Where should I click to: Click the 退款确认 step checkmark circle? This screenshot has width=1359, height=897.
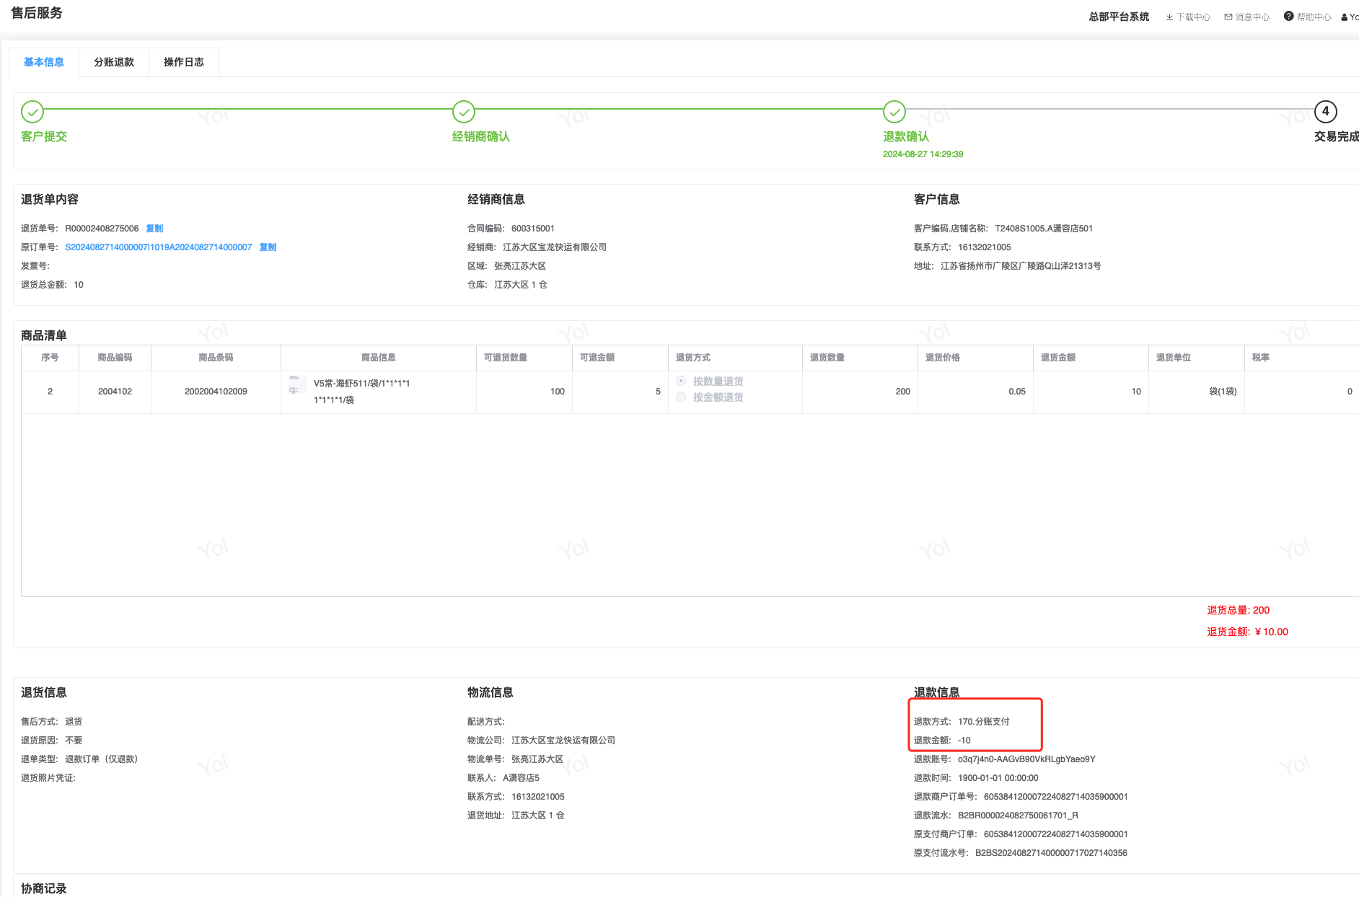(894, 112)
